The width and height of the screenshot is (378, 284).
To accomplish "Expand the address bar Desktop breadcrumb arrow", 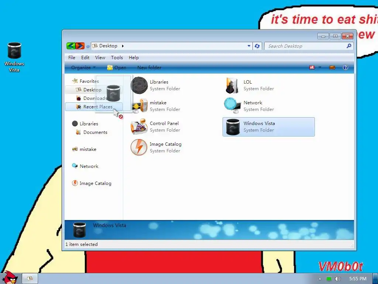I will pyautogui.click(x=123, y=46).
